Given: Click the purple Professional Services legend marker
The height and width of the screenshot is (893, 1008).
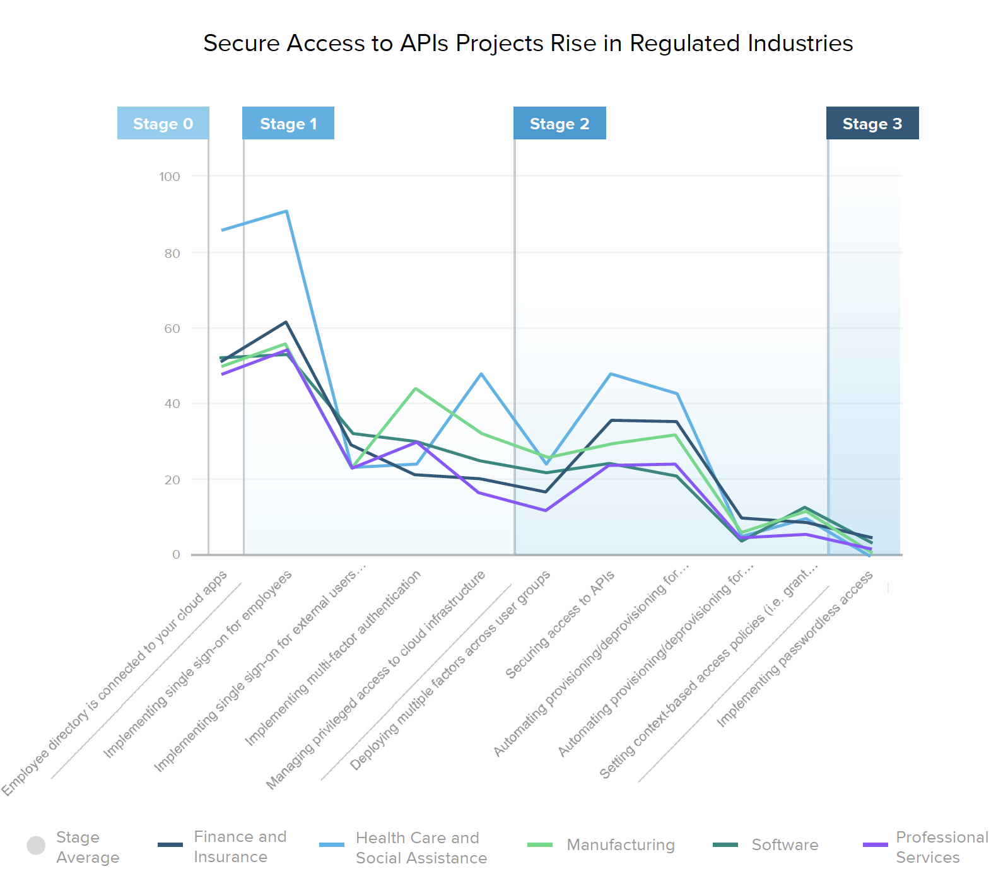Looking at the screenshot, I should [x=875, y=845].
